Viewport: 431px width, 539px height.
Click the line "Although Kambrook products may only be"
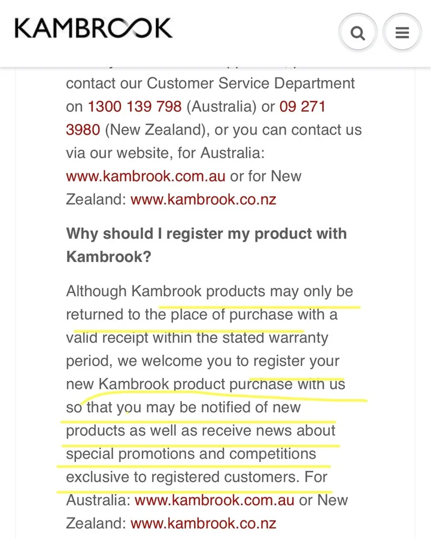tap(210, 291)
